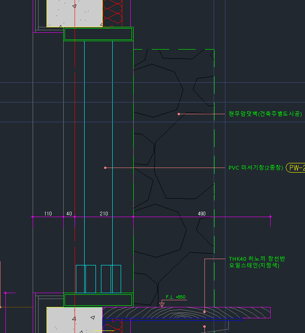This screenshot has height=333, width=305.
Task: Select the 현무암덧벽(건축주별도시공) annotation text
Action: click(x=265, y=114)
